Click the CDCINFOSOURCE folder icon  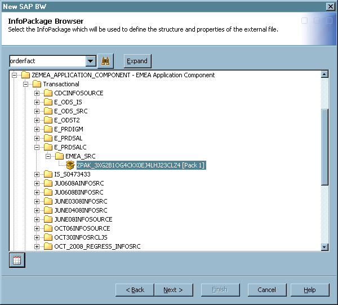[48, 93]
